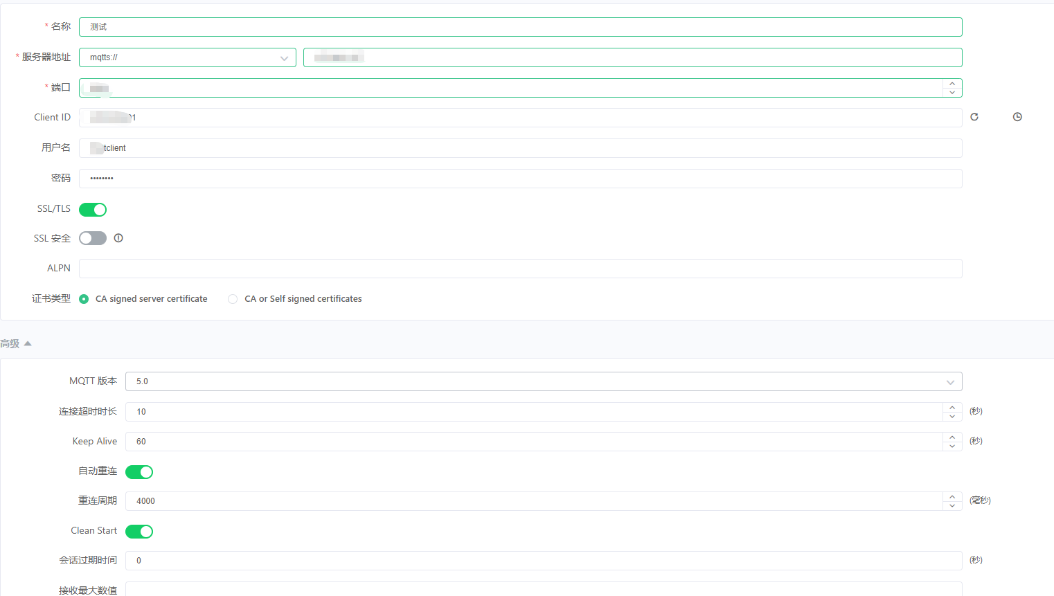Viewport: 1054px width, 596px height.
Task: Turn off the SSL/TLS switch
Action: point(93,210)
